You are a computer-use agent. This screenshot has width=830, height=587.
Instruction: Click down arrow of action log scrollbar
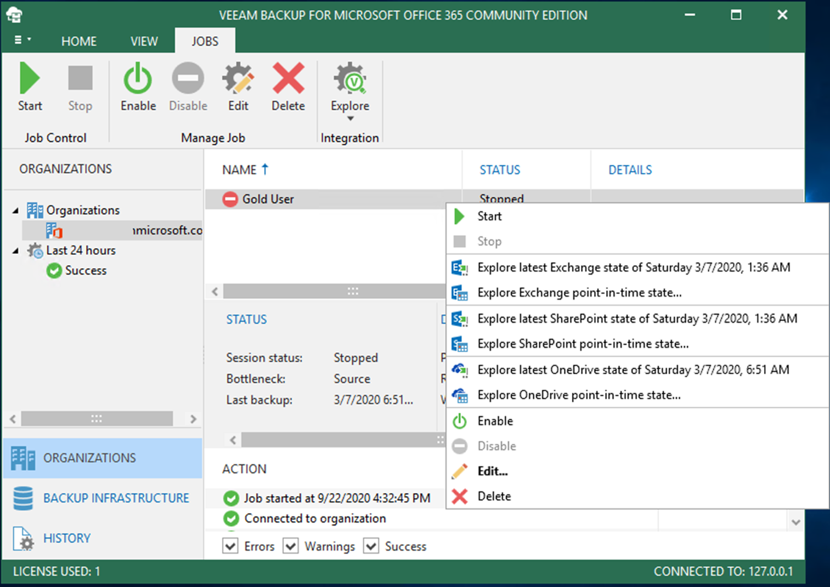coord(796,522)
